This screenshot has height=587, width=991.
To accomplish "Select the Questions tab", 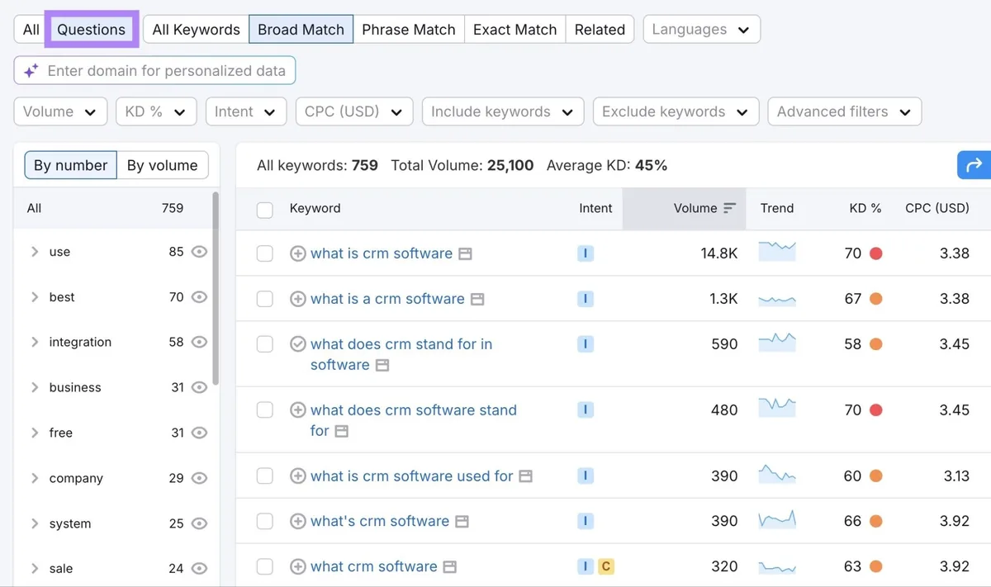I will 92,29.
